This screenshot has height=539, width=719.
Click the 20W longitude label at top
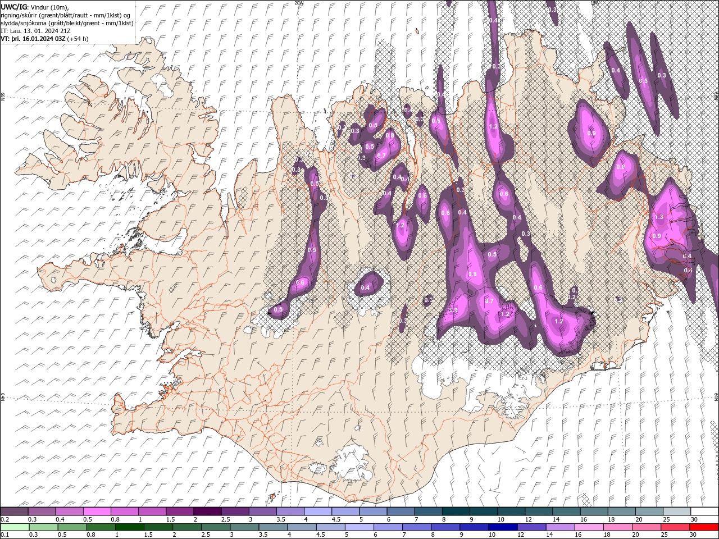pyautogui.click(x=299, y=3)
